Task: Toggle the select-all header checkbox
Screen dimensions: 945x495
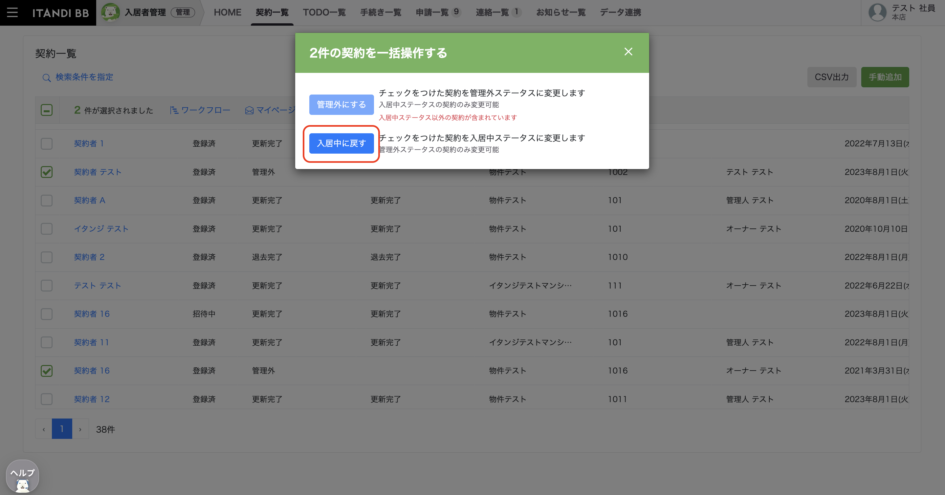Action: click(x=47, y=110)
